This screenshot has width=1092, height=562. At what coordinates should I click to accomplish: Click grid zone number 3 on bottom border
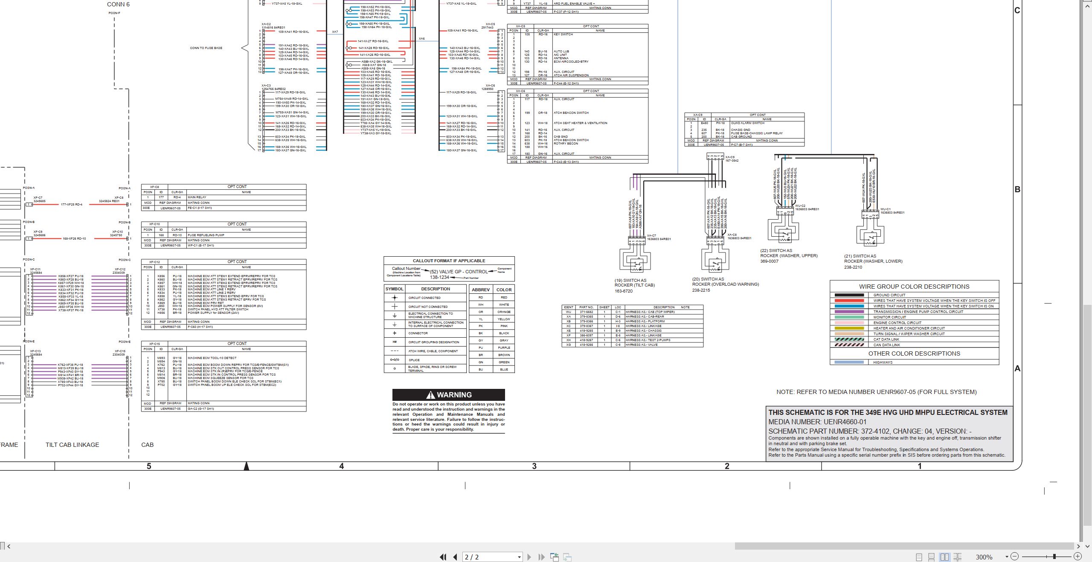coord(534,466)
